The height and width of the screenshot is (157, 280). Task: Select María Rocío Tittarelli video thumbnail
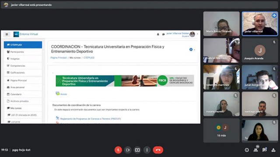(x=221, y=24)
